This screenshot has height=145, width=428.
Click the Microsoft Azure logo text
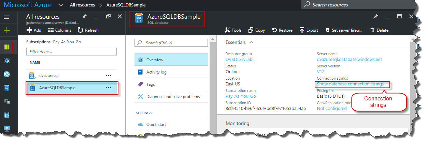pos(28,5)
